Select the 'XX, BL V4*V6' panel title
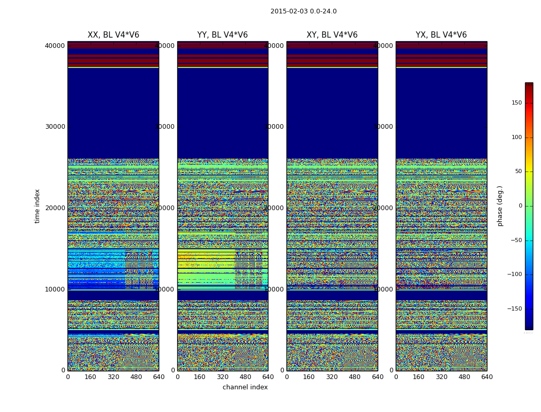The height and width of the screenshot is (412, 541). 113,35
